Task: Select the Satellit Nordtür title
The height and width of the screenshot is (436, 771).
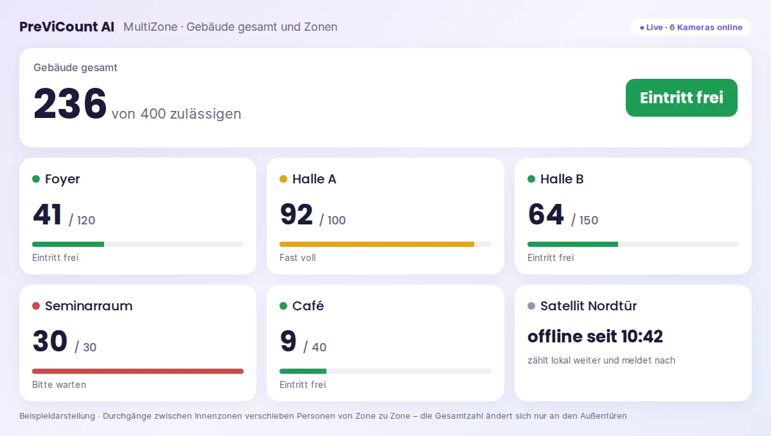Action: click(x=589, y=306)
